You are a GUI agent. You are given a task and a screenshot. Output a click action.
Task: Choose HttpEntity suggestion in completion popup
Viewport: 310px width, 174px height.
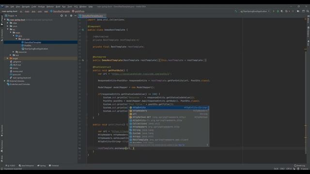tap(169, 107)
